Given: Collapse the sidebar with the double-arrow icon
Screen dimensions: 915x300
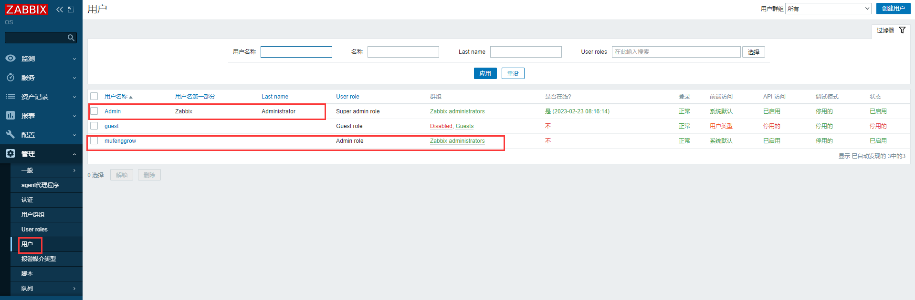Looking at the screenshot, I should point(60,10).
